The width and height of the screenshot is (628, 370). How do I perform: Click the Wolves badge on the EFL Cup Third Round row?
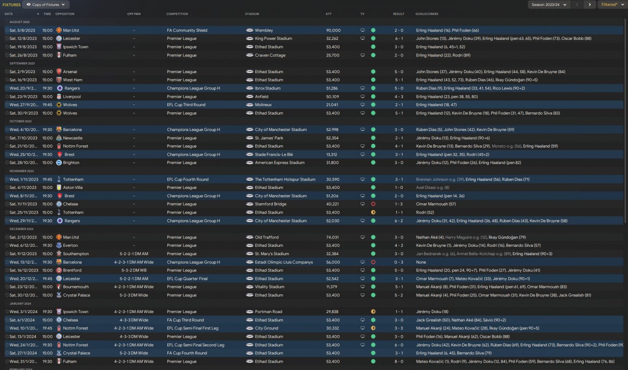[x=59, y=105]
